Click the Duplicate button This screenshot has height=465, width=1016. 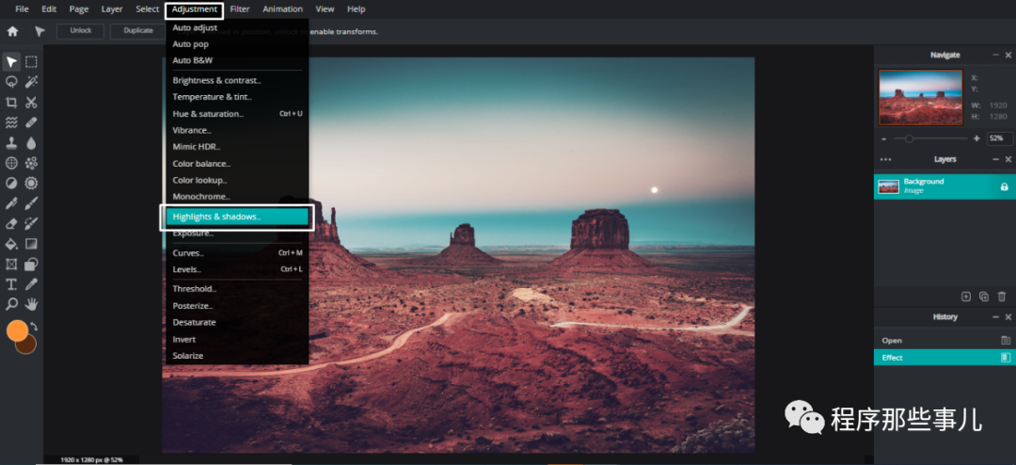click(137, 30)
